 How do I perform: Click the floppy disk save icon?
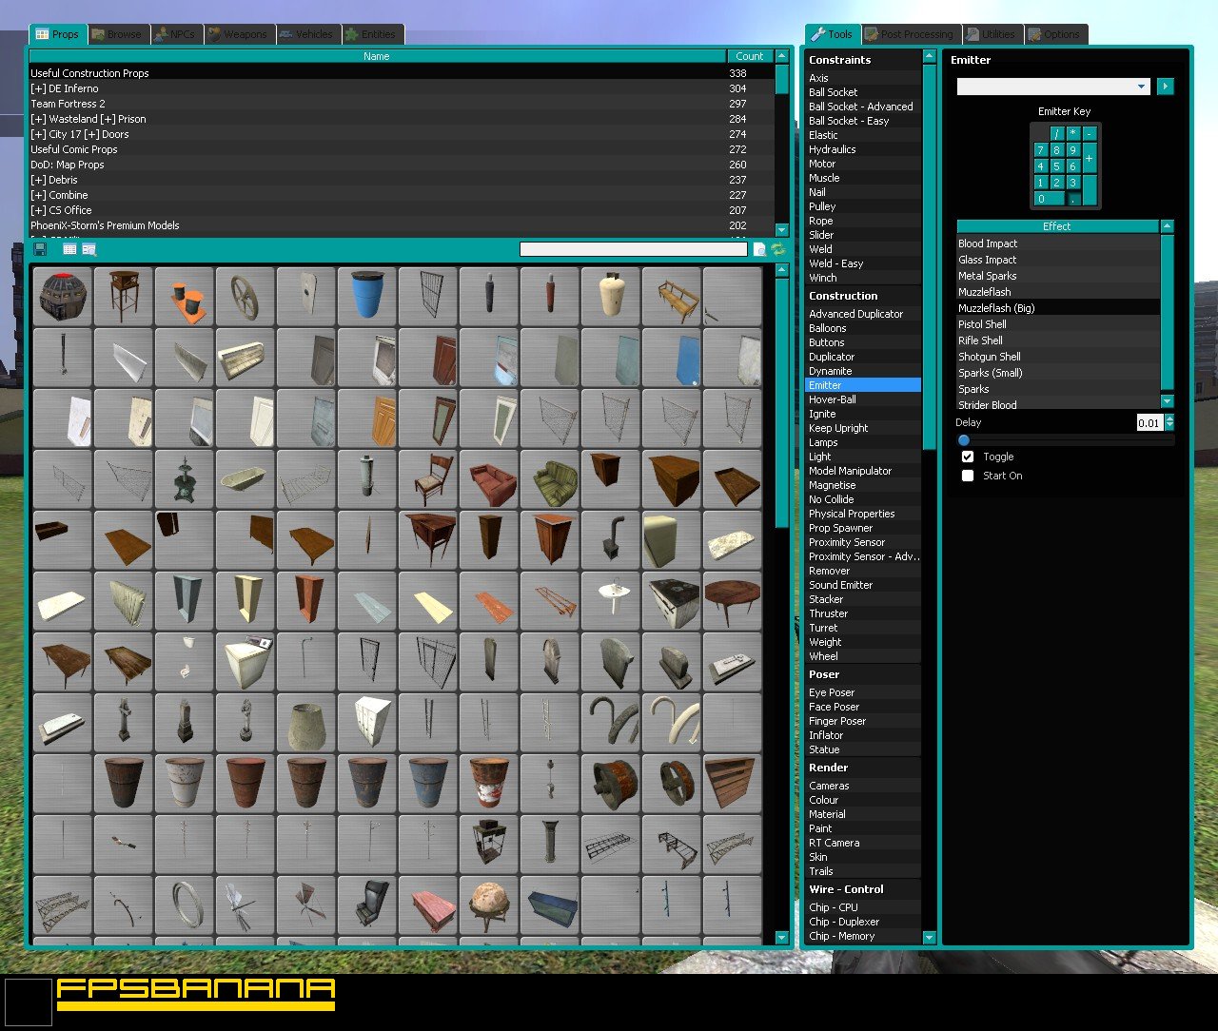[40, 249]
